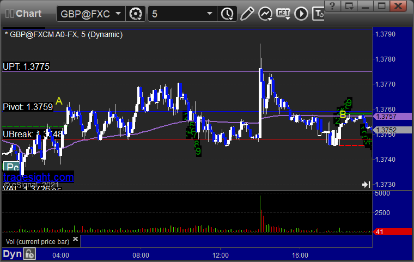Start bar replay with the play button
Image resolution: width=414 pixels, height=262 pixels.
pyautogui.click(x=301, y=14)
